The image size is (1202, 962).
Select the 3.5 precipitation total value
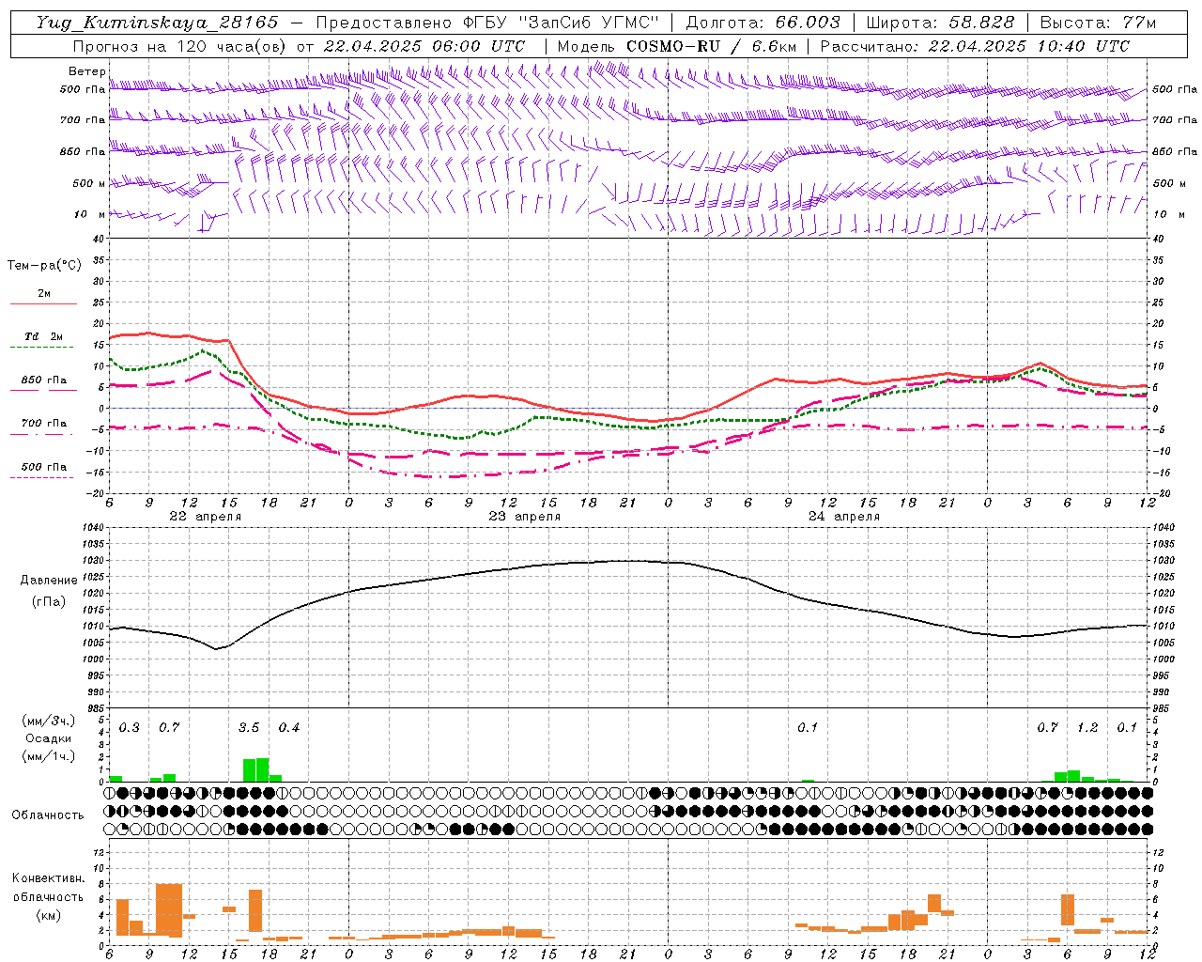coord(249,728)
